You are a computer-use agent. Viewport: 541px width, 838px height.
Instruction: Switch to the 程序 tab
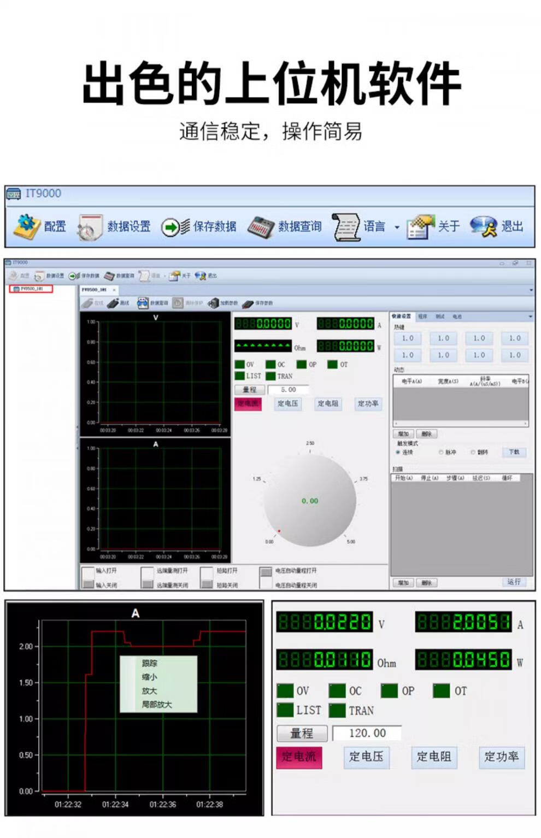[x=422, y=317]
